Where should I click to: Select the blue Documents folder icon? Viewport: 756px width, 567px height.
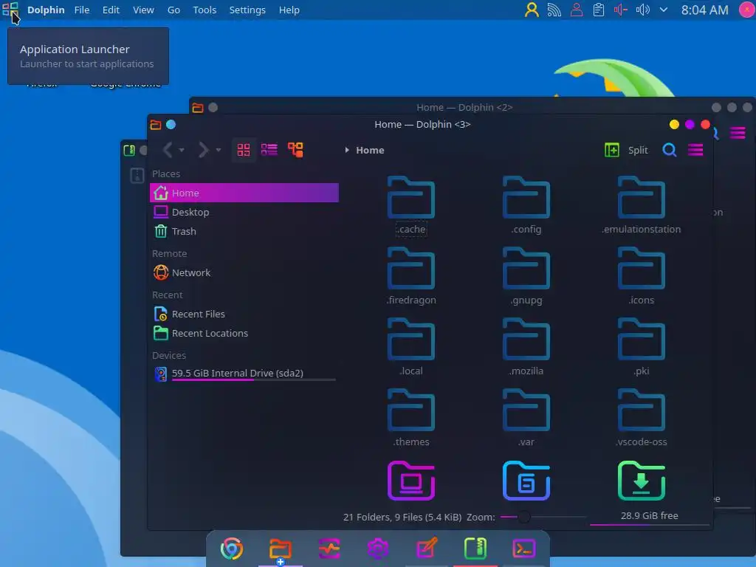tap(526, 481)
